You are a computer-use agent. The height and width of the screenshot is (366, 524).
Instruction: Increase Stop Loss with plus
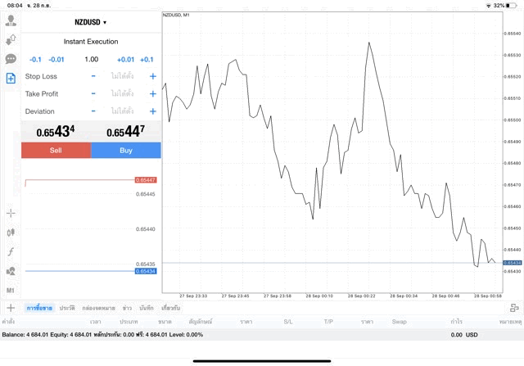(x=152, y=76)
